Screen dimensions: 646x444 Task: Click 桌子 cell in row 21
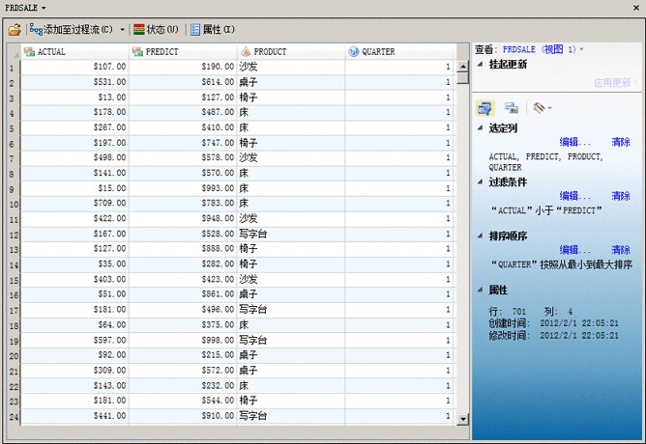click(x=291, y=370)
